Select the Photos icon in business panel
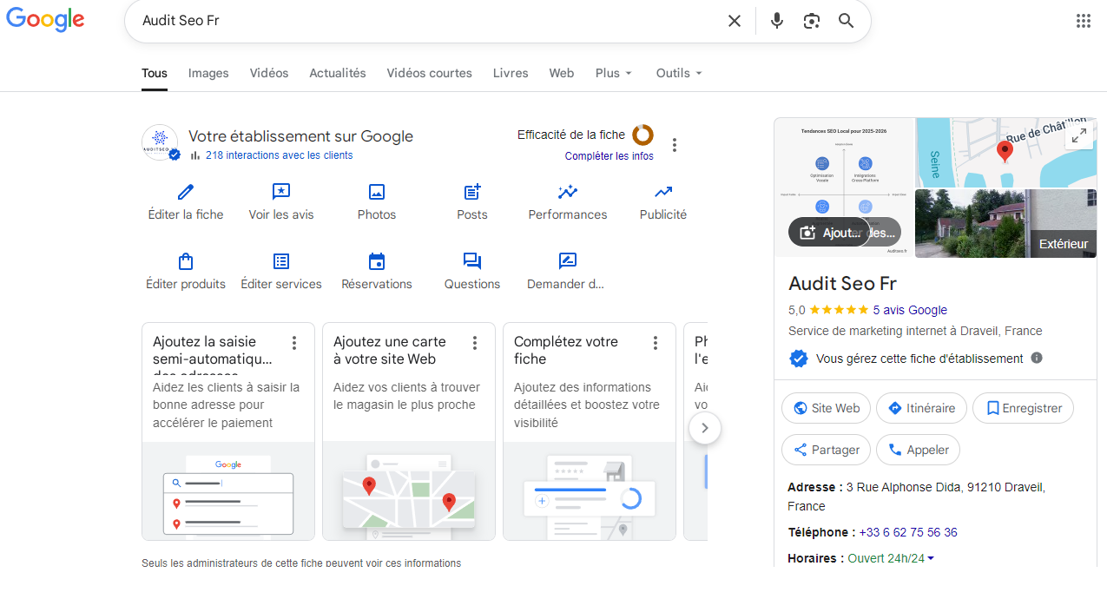Screen dimensions: 1107x599 [376, 192]
